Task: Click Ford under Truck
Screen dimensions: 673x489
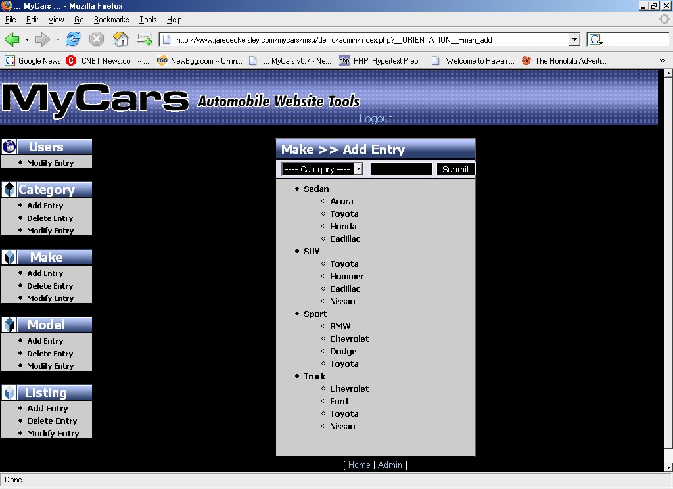Action: pyautogui.click(x=338, y=402)
